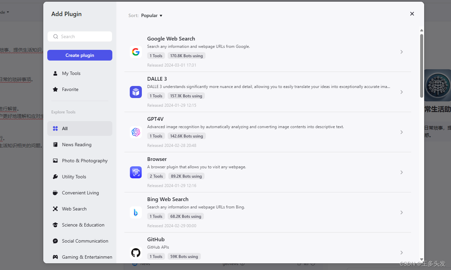Focus the plugin Search input field
This screenshot has height=270, width=451.
pos(80,36)
